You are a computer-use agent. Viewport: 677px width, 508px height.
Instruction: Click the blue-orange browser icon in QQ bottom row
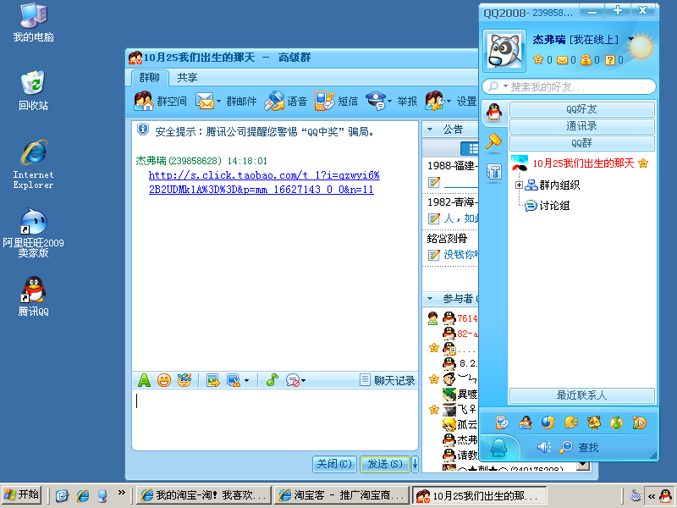pyautogui.click(x=548, y=422)
